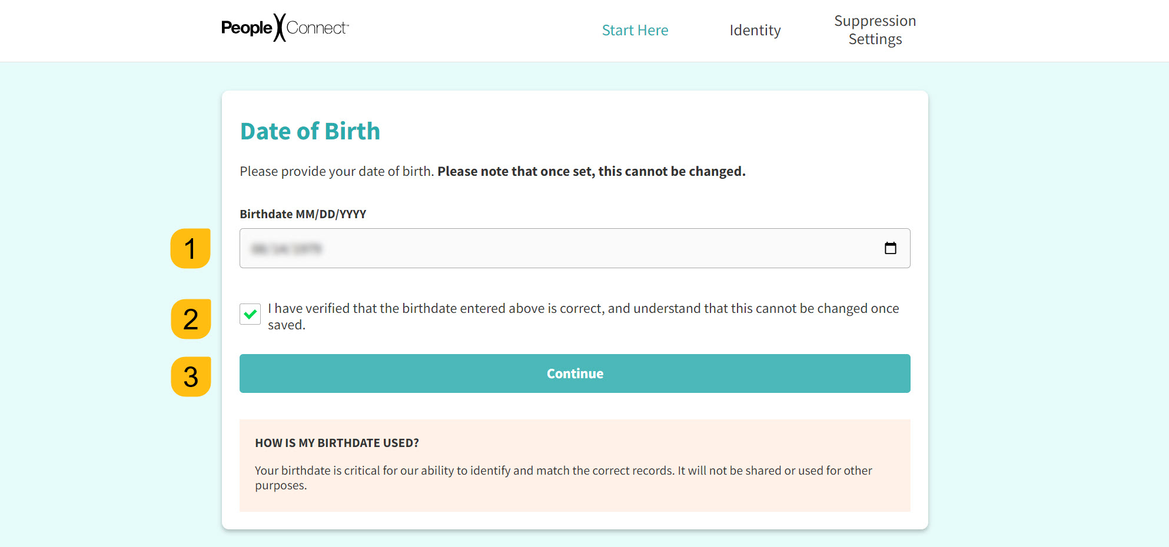Open the calendar date picker icon
Screen dimensions: 1169x547
pos(890,248)
